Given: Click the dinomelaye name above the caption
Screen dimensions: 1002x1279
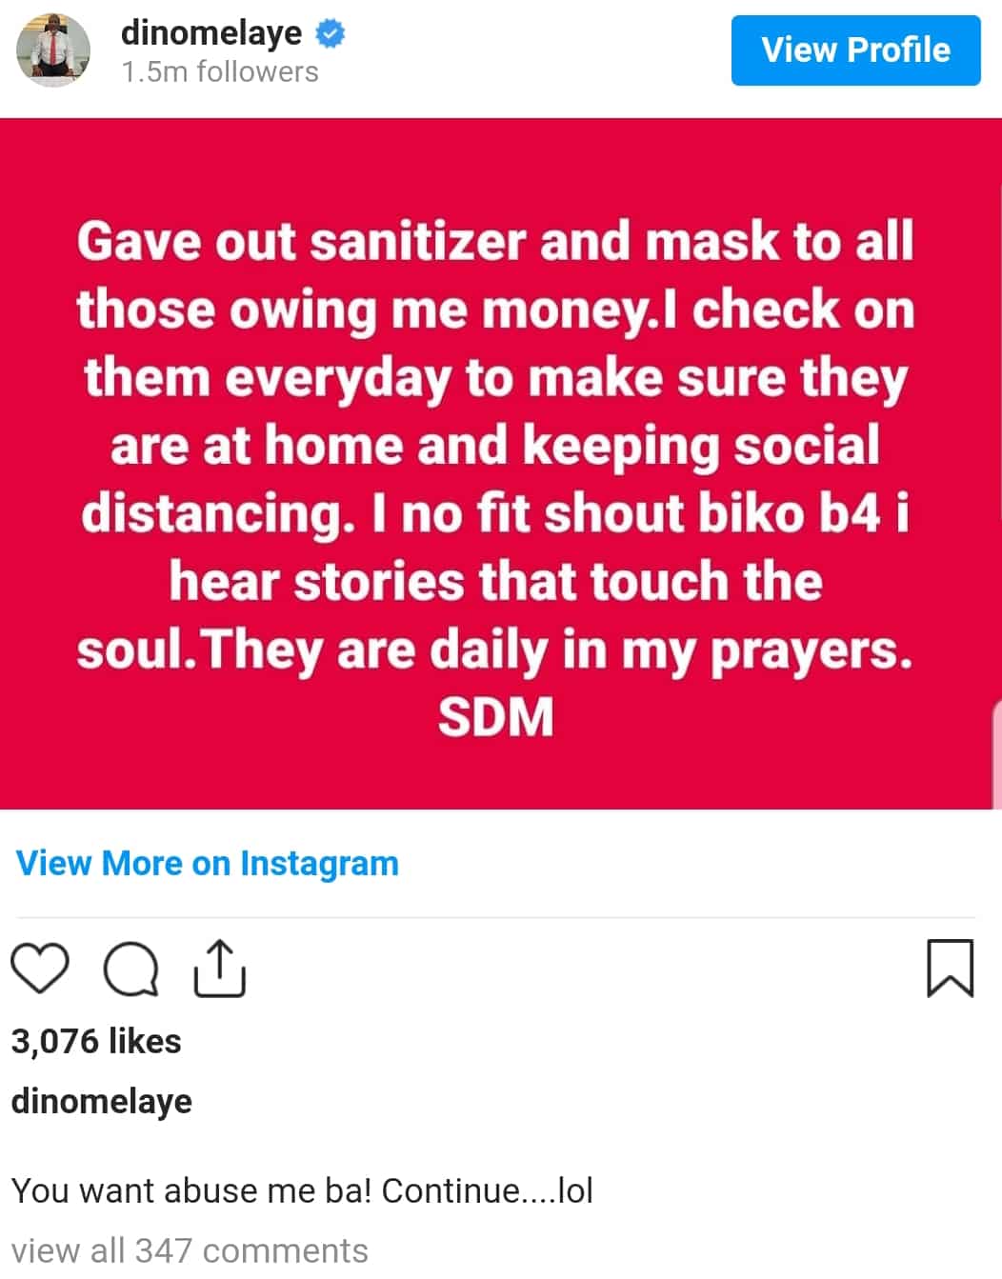Looking at the screenshot, I should click(x=102, y=1101).
